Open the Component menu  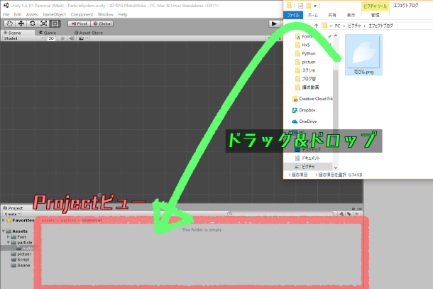click(x=82, y=14)
